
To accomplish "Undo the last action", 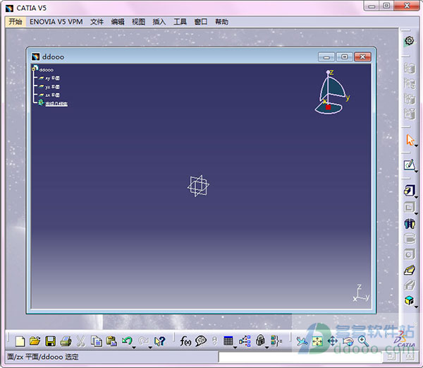I will pos(127,340).
